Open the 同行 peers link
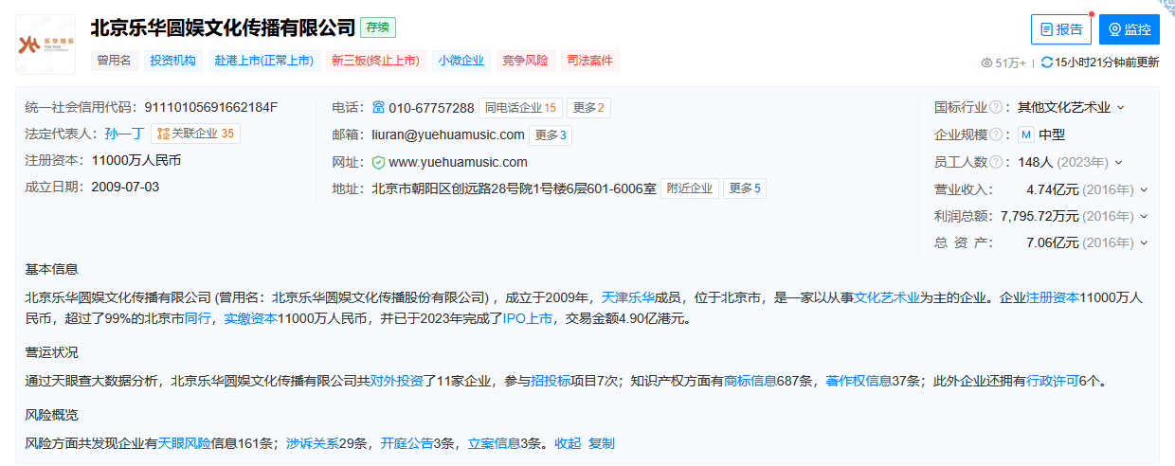 click(197, 318)
